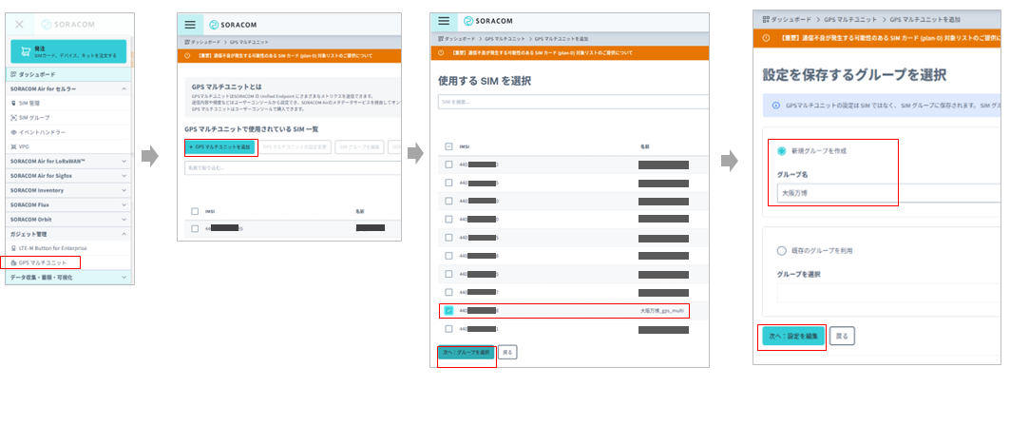
Task: Click SORACOM logo on 使用する SIM を選択 page
Action: pyautogui.click(x=488, y=21)
